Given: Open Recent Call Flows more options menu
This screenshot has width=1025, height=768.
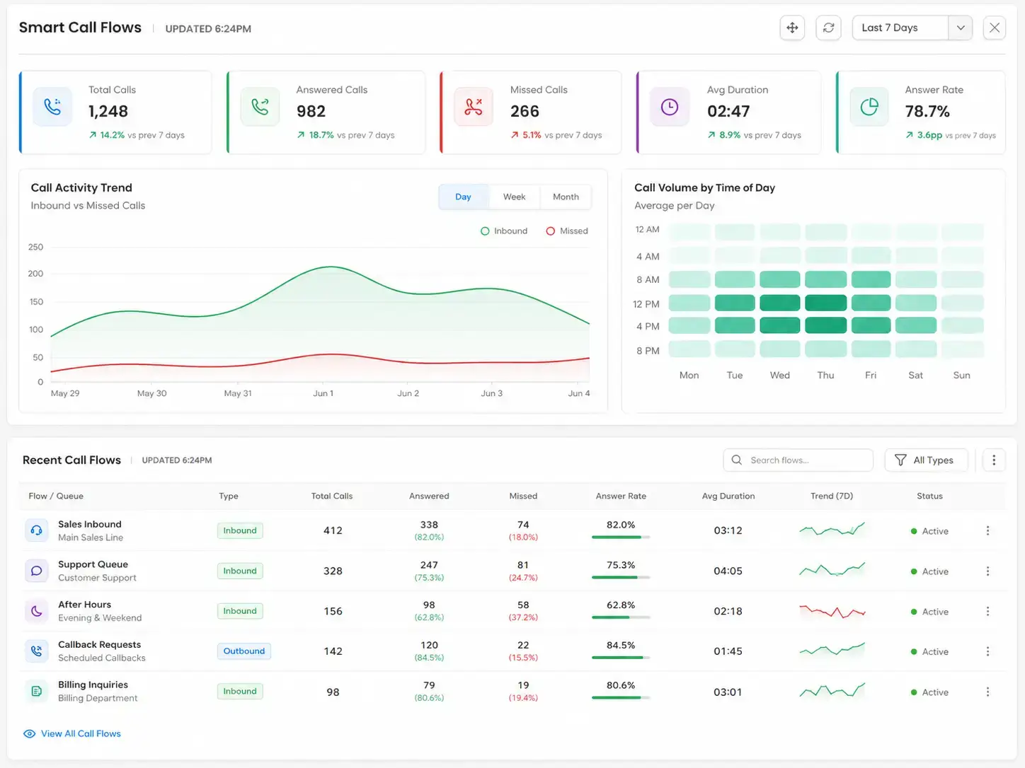Looking at the screenshot, I should click(994, 460).
